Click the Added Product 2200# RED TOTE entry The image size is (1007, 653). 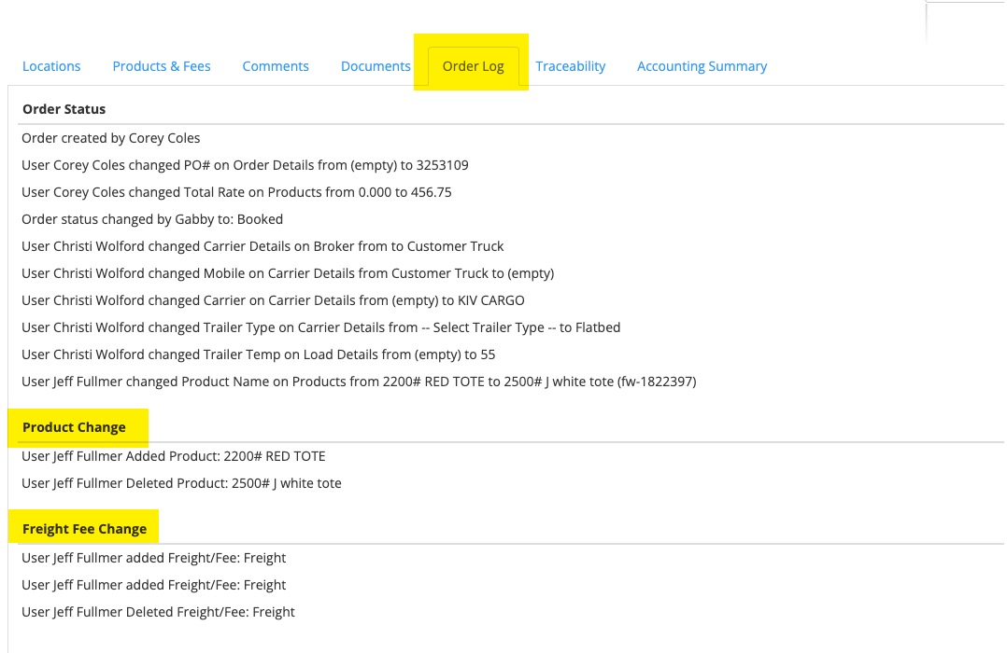pos(174,456)
